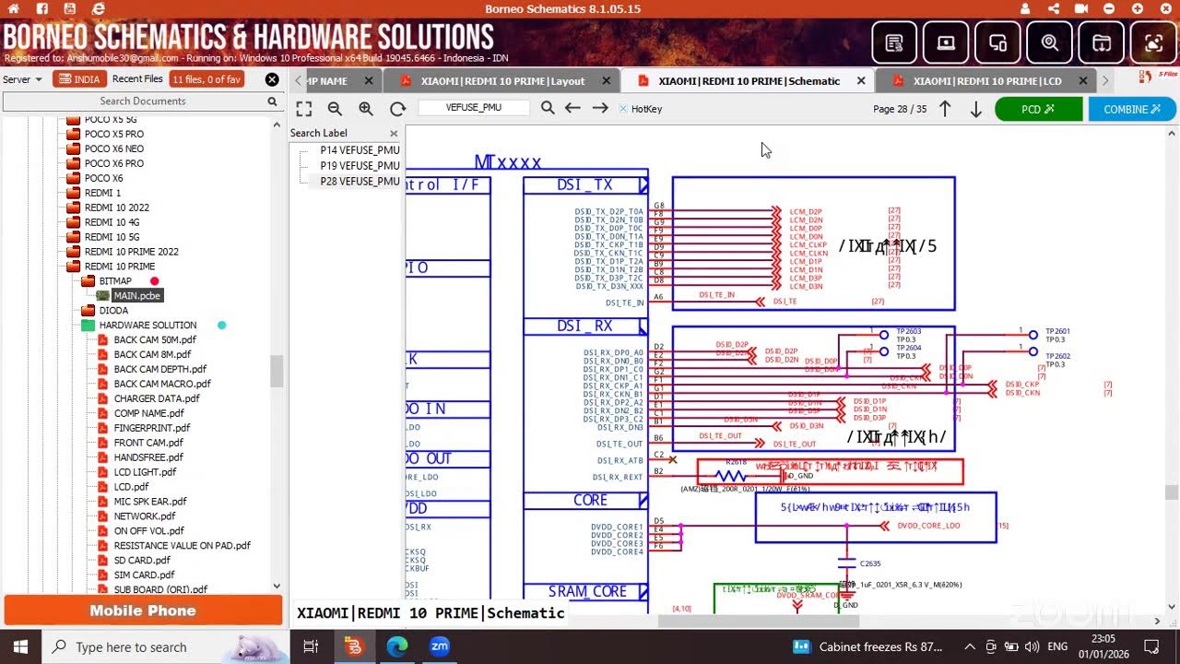Viewport: 1180px width, 664px height.
Task: Open the folder download tool button
Action: click(x=1102, y=43)
